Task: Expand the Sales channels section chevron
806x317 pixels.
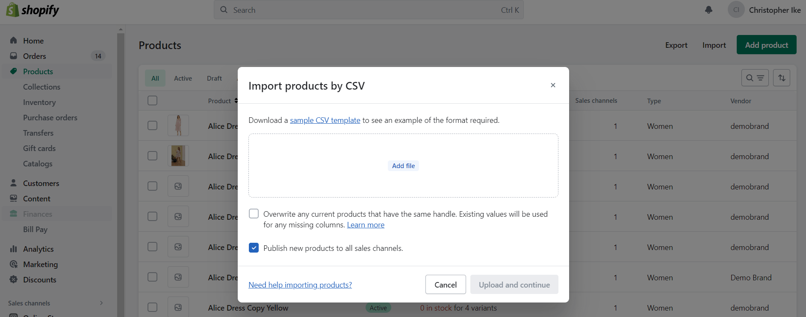Action: 101,303
